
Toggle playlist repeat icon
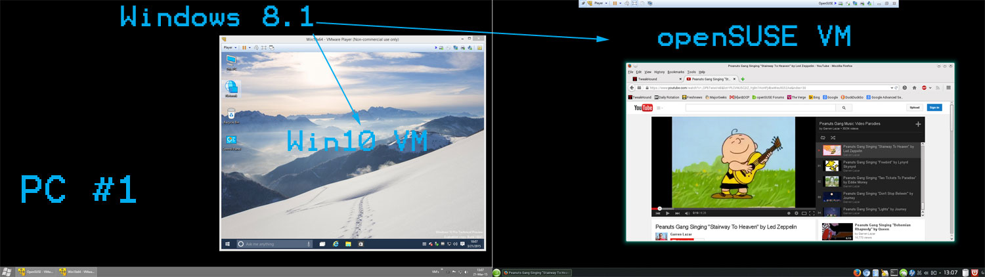[x=822, y=137]
